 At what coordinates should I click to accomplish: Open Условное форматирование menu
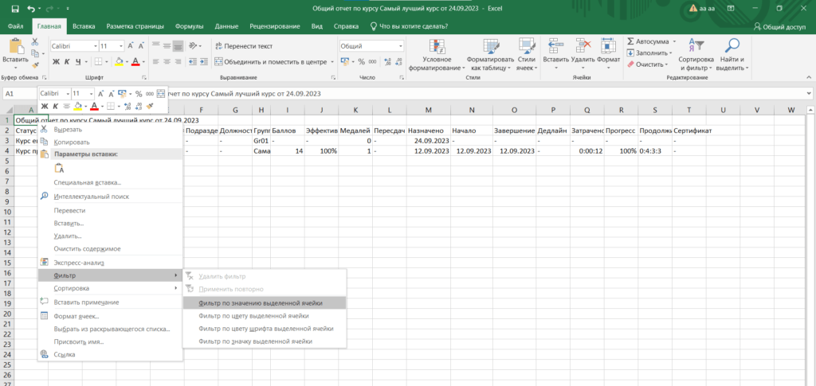point(436,55)
